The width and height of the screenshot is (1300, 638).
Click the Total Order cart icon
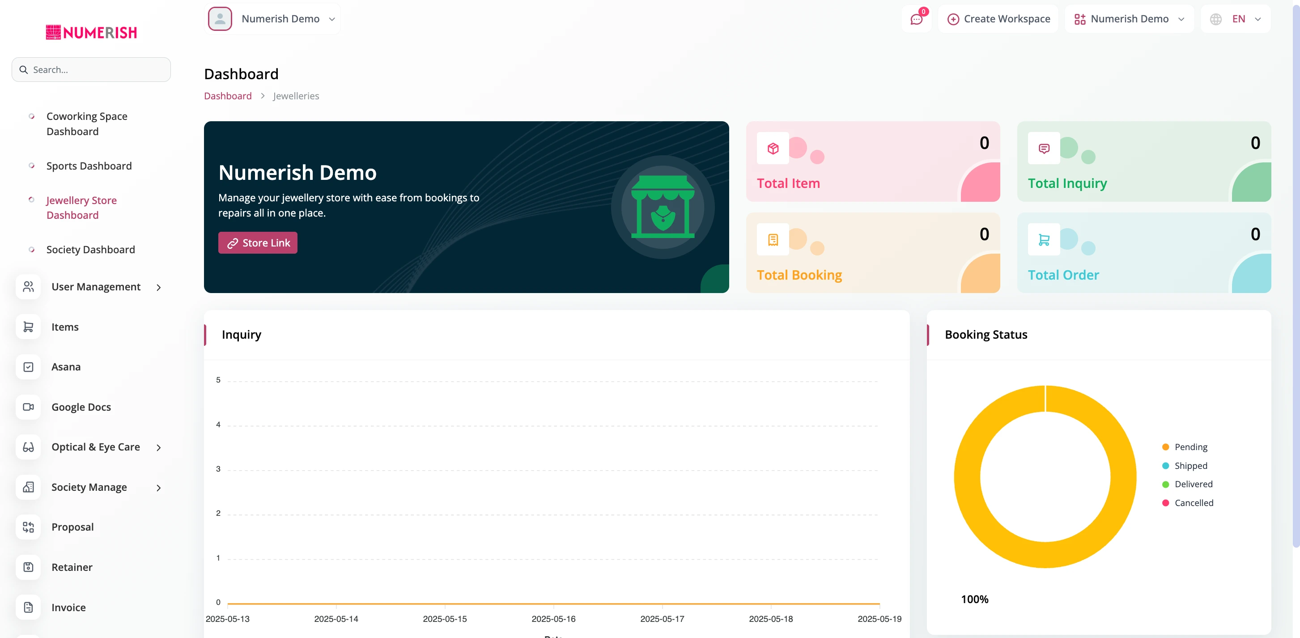pyautogui.click(x=1044, y=239)
